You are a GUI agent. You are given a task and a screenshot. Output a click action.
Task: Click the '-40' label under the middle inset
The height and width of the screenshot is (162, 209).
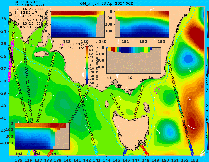coord(129,78)
